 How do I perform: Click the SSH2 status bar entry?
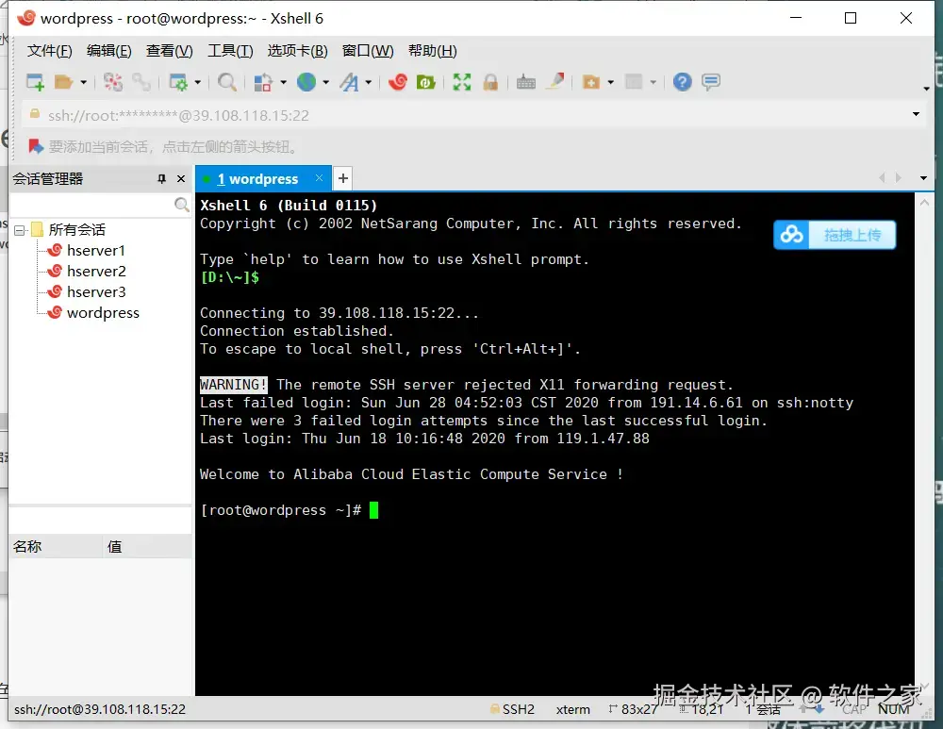512,709
